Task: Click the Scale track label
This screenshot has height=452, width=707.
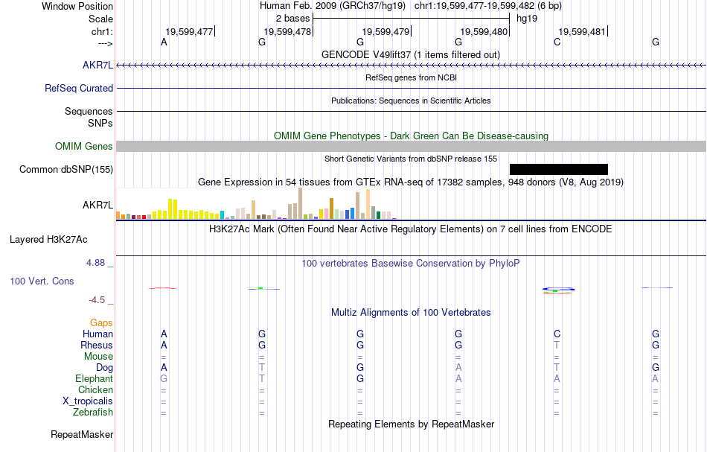Action: tap(100, 19)
